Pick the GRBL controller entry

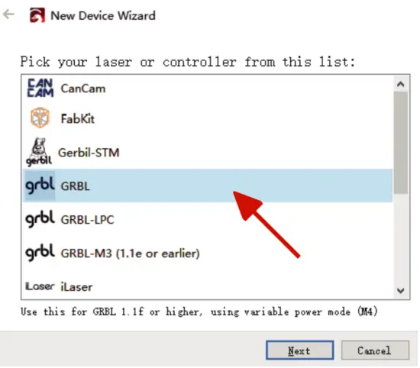pyautogui.click(x=208, y=186)
